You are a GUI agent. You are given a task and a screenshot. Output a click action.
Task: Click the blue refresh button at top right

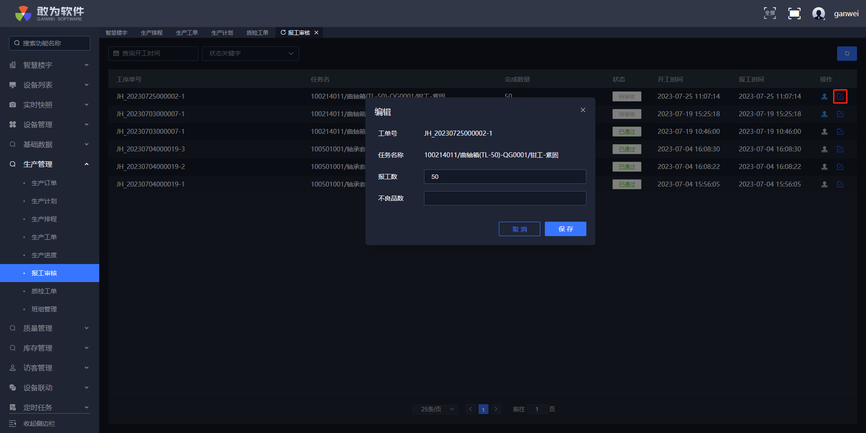point(847,54)
